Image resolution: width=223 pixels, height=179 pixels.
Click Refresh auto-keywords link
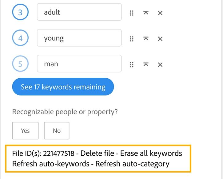tap(51, 164)
